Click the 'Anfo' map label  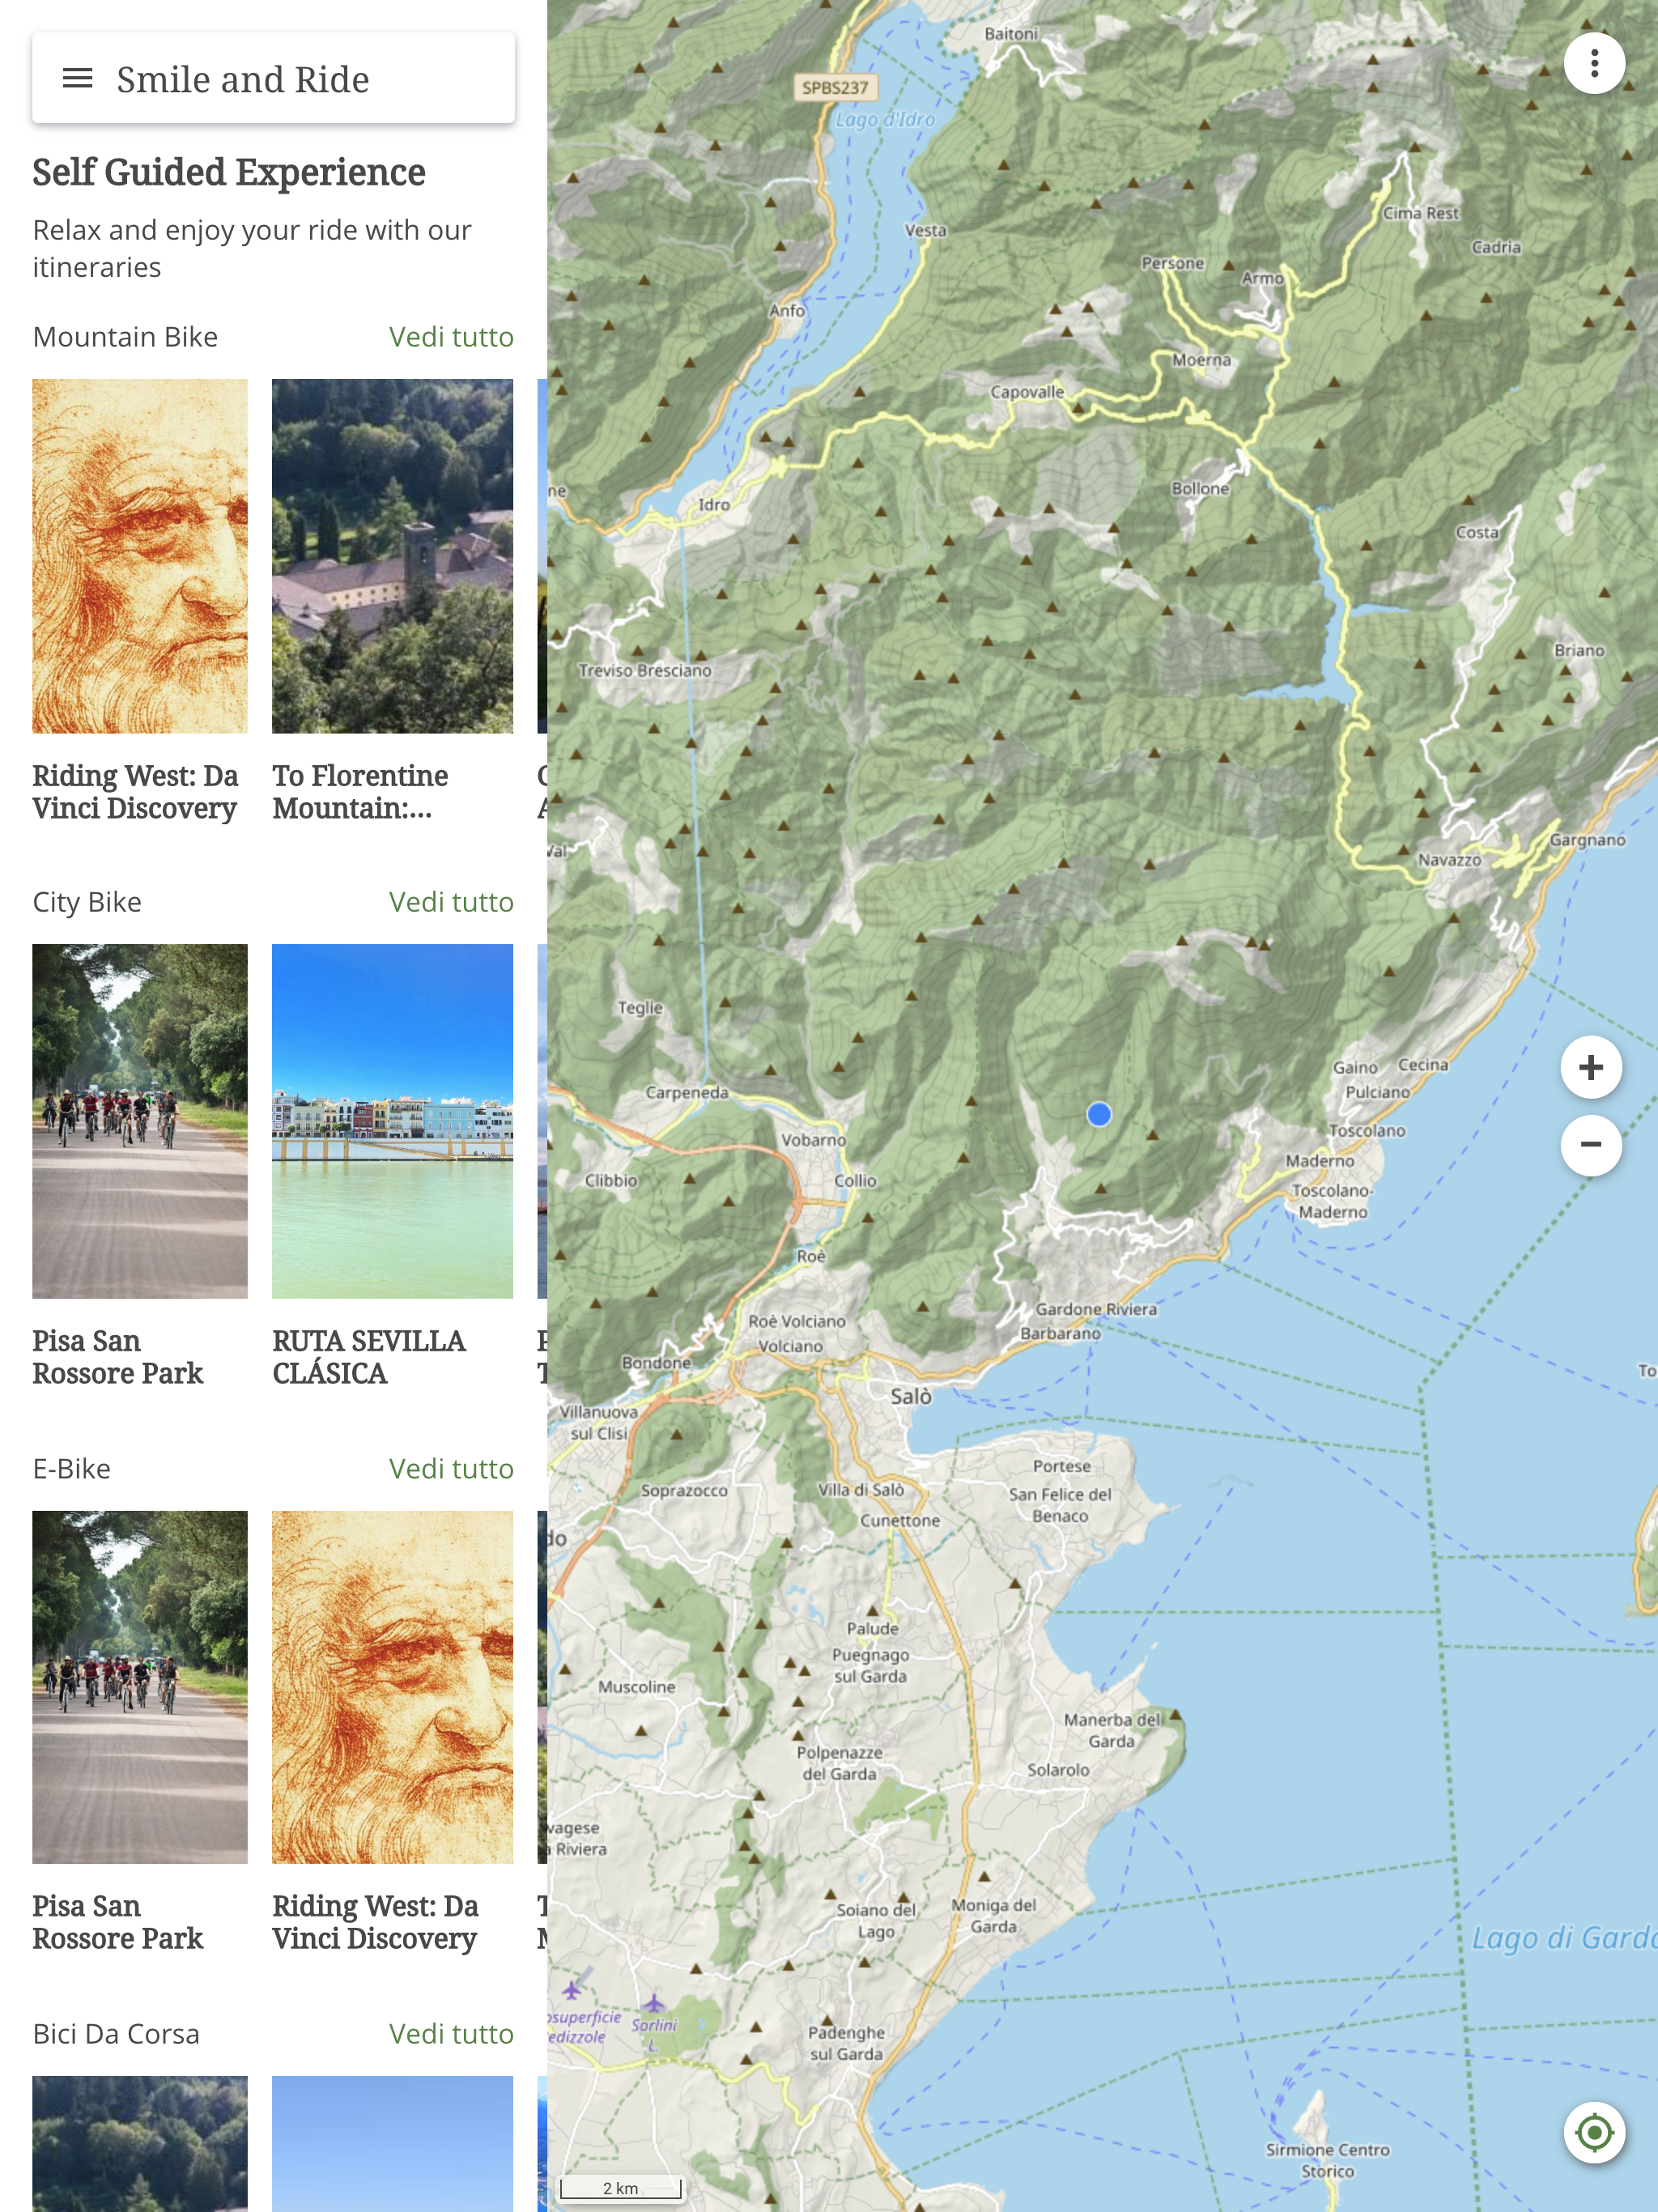click(787, 311)
